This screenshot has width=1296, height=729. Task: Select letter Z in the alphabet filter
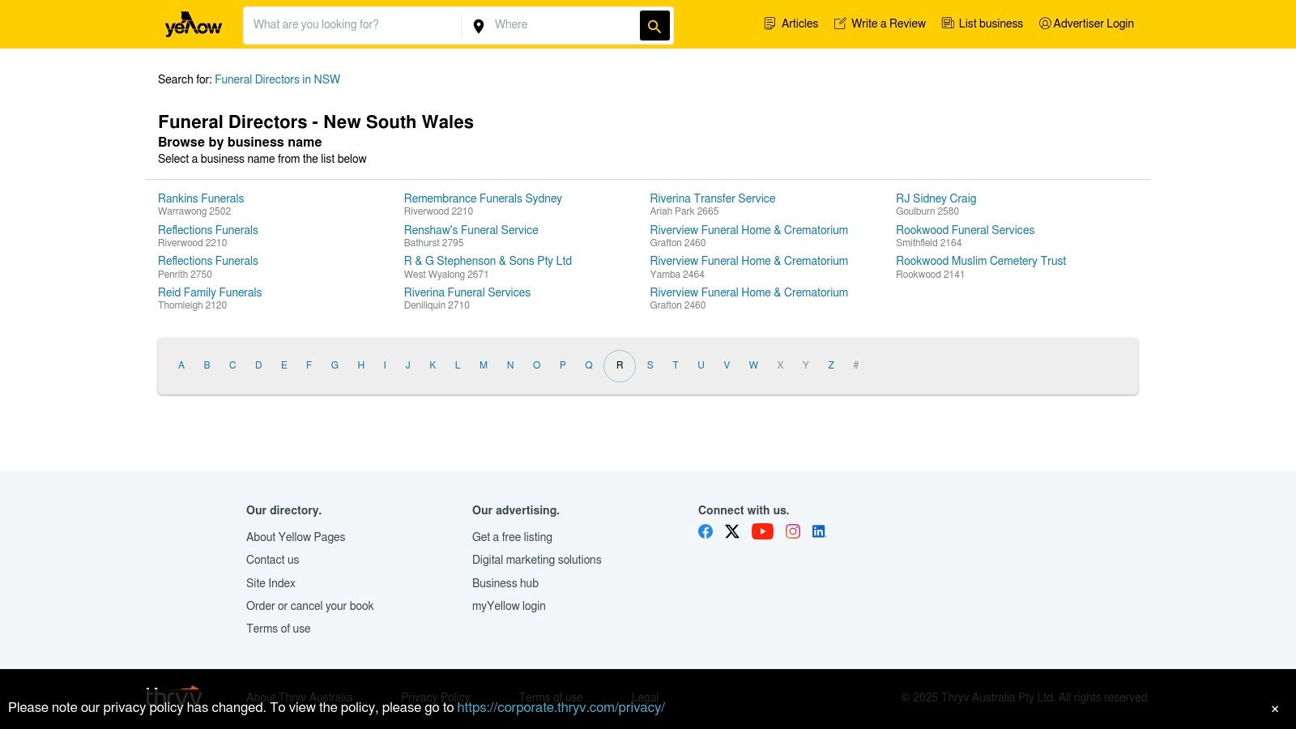click(831, 365)
